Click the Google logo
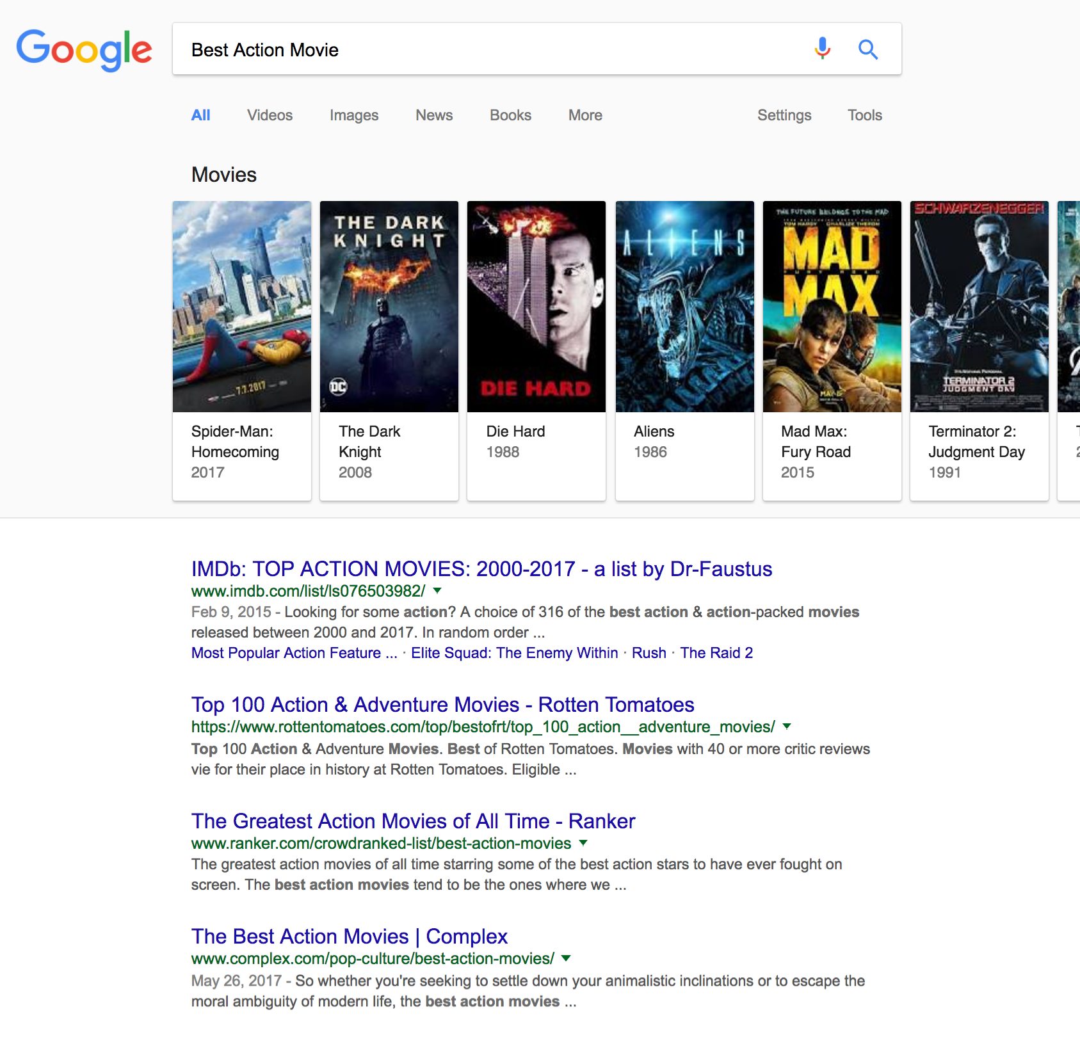Viewport: 1080px width, 1037px height. click(x=84, y=49)
